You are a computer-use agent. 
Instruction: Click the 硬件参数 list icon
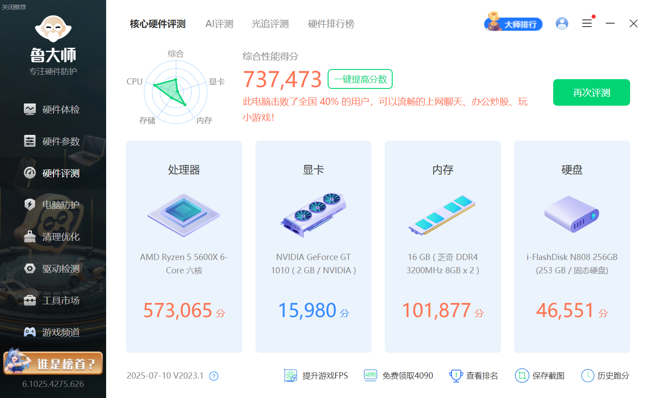[x=30, y=141]
